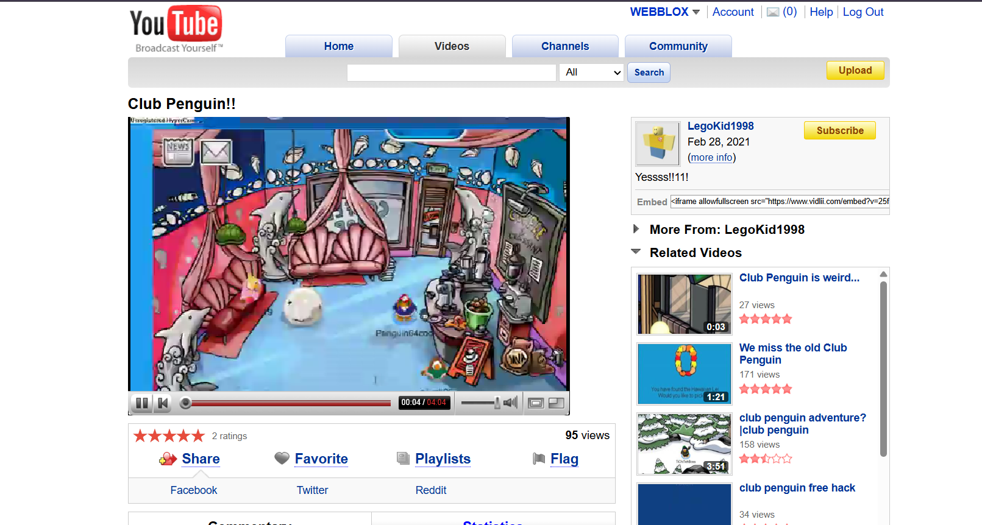This screenshot has height=525, width=982.
Task: Click the yellow Upload button
Action: (855, 71)
